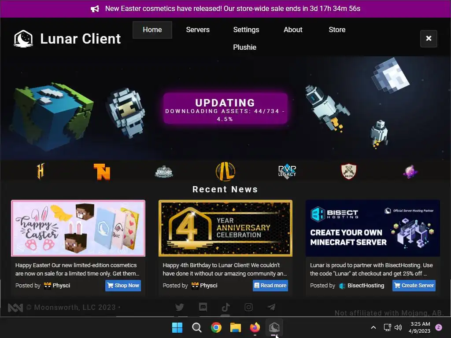This screenshot has height=338, width=451.
Task: Click the Moonsworth, LLC 2023 copyright text
Action: pos(71,307)
